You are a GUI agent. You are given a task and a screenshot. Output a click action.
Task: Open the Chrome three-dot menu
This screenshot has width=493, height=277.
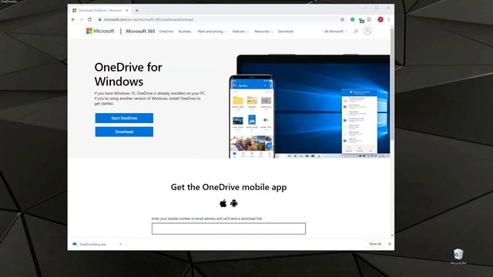[x=389, y=19]
